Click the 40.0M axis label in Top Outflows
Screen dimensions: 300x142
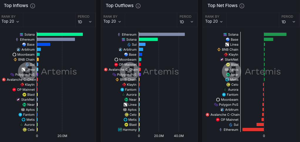[x=179, y=136]
